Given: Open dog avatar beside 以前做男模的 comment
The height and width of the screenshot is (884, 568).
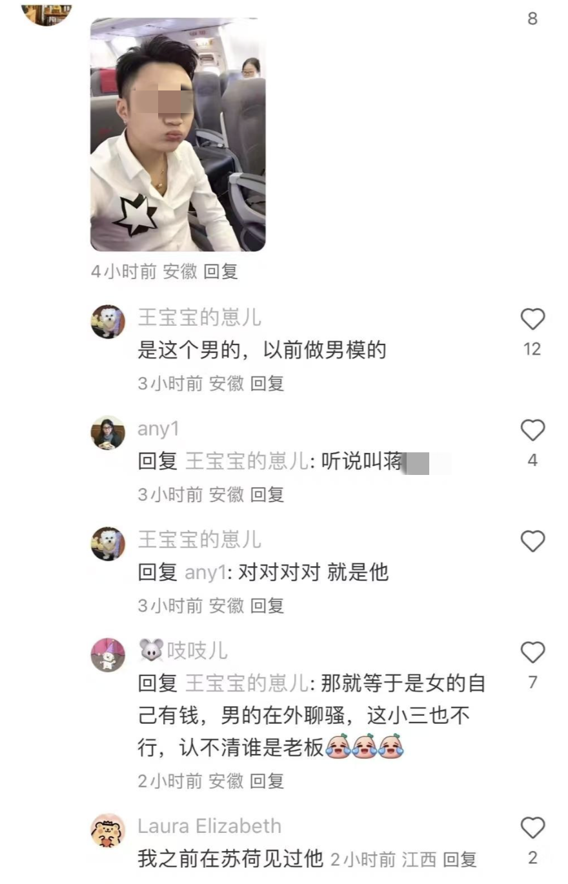Looking at the screenshot, I should (x=108, y=322).
